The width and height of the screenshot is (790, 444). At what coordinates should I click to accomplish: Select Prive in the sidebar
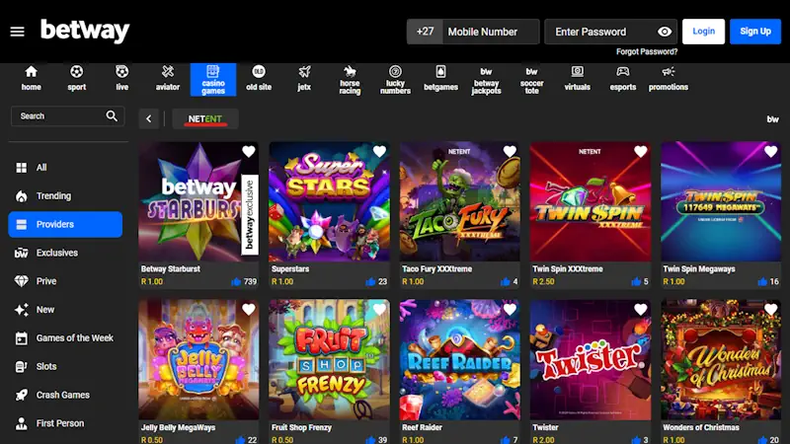[65, 281]
